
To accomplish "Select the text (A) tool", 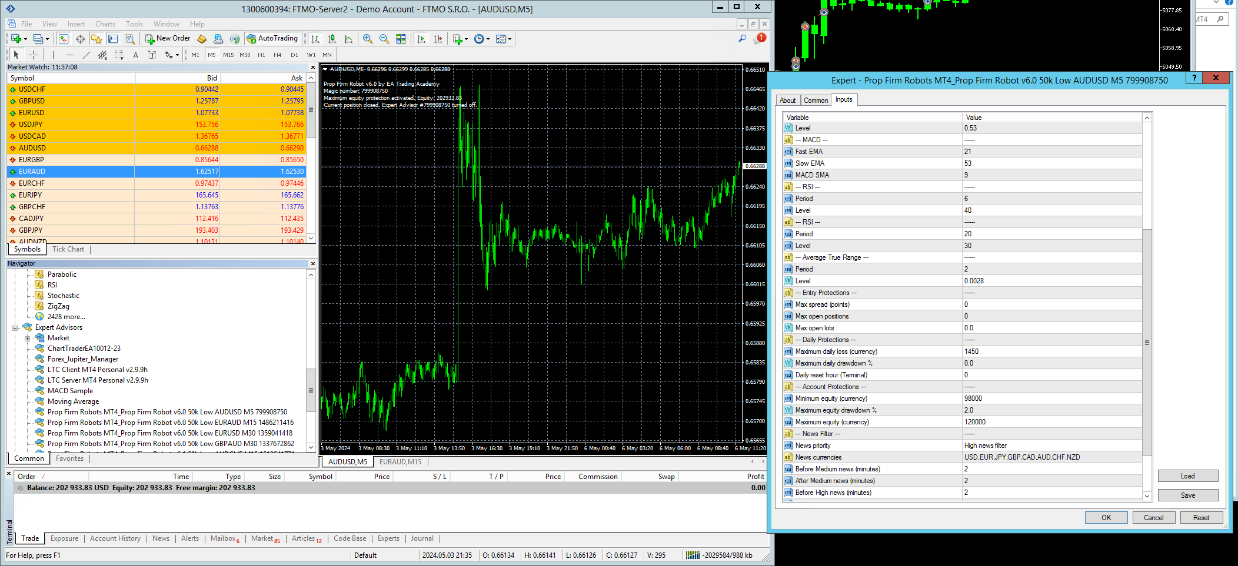I will (x=135, y=55).
